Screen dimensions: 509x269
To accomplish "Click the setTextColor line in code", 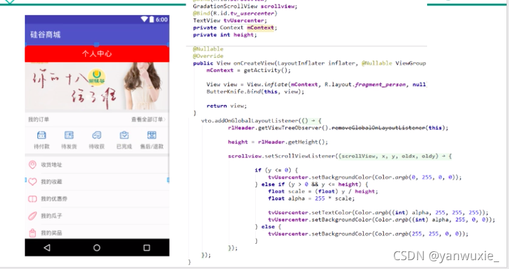I will click(378, 213).
